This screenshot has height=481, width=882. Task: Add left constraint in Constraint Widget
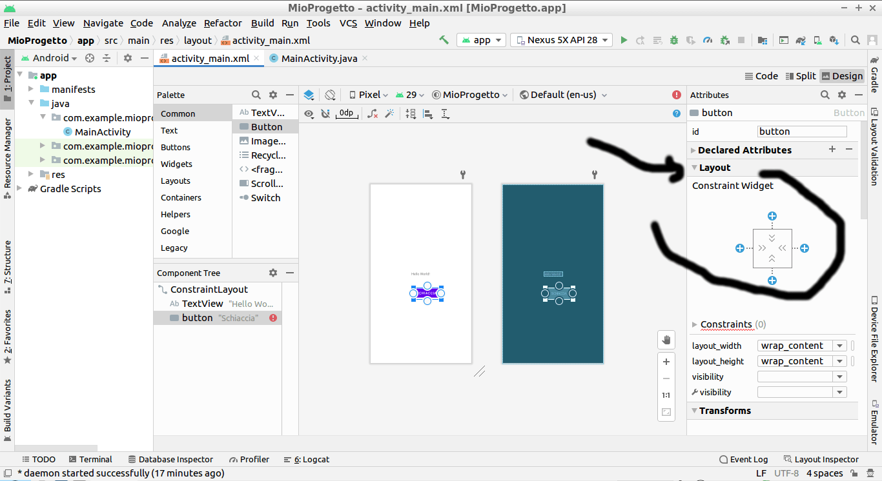tap(740, 248)
